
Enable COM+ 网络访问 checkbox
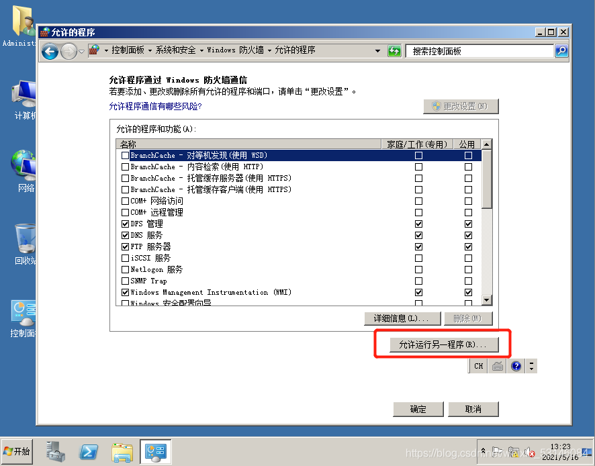125,201
